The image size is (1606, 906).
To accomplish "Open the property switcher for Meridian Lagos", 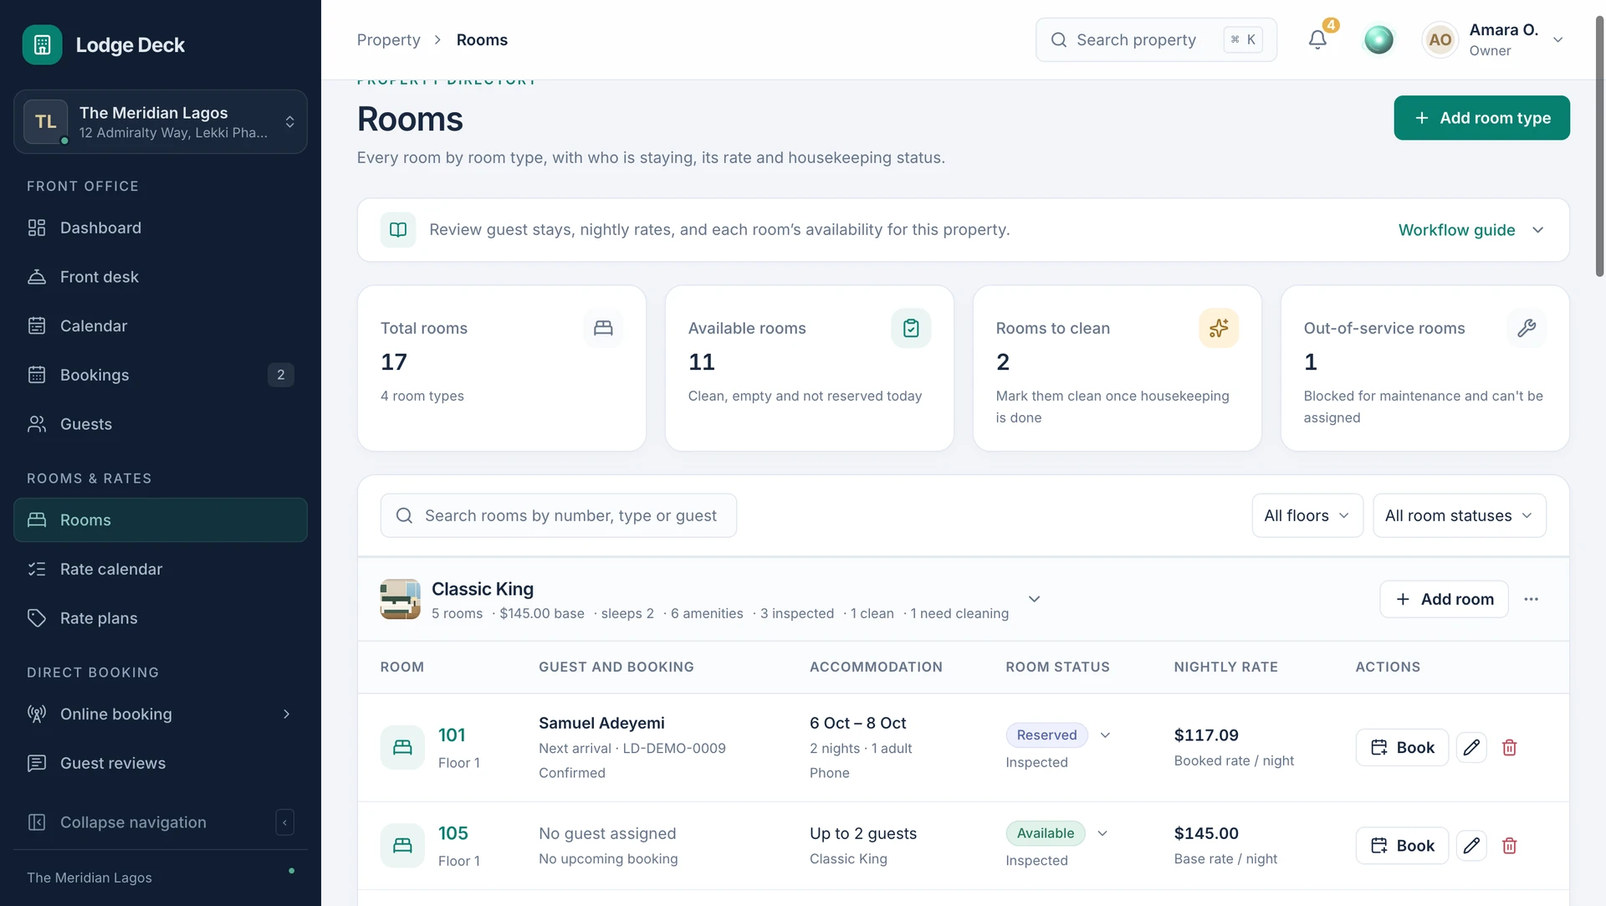I will click(x=161, y=122).
